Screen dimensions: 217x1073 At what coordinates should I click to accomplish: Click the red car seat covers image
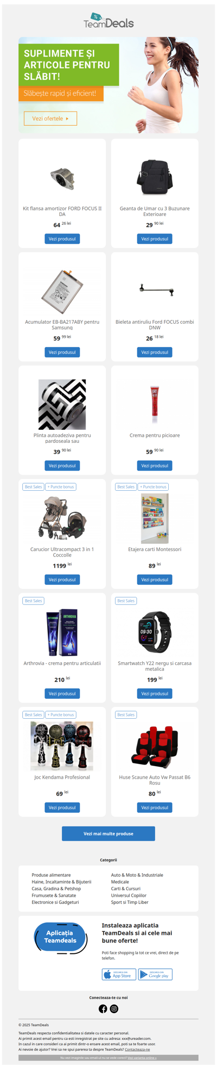click(155, 747)
